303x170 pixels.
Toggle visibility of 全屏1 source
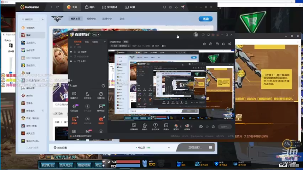click(x=71, y=61)
